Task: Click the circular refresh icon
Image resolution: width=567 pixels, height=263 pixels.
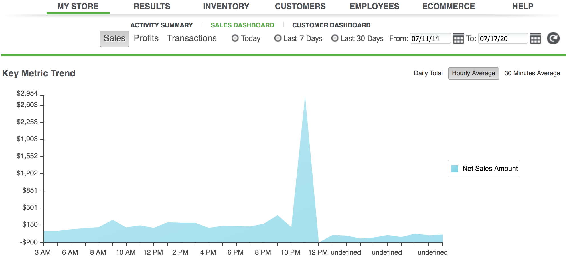Action: tap(553, 38)
